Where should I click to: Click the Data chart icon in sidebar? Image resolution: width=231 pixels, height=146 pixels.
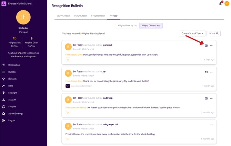point(4,86)
